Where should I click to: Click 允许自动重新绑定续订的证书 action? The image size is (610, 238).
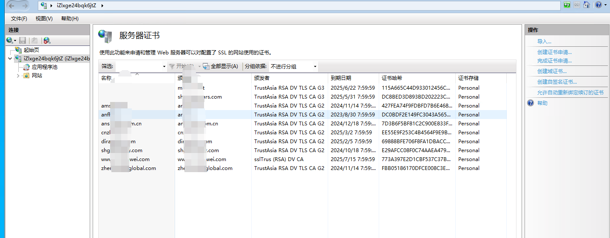tap(570, 93)
